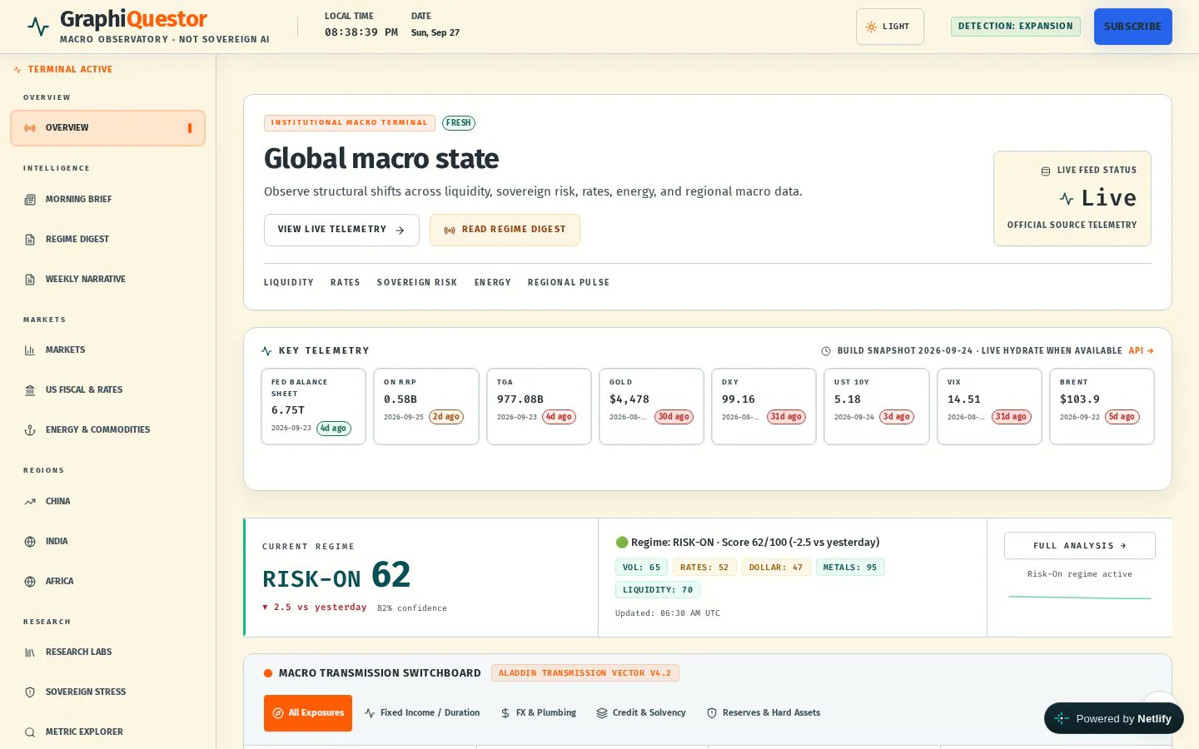Click the Research Labs library icon
This screenshot has height=749, width=1199.
[x=30, y=652]
